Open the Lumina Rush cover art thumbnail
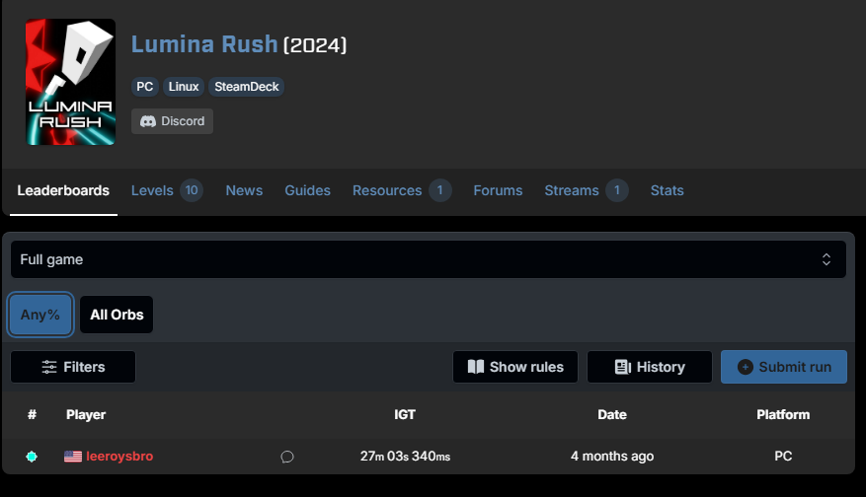 coord(71,82)
